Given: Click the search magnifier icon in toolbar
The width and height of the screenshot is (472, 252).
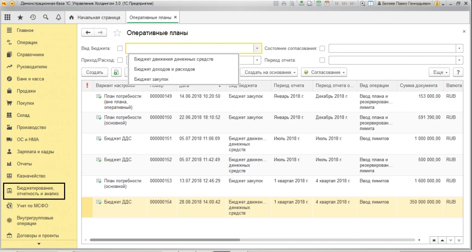Looking at the screenshot, I should [x=46, y=18].
